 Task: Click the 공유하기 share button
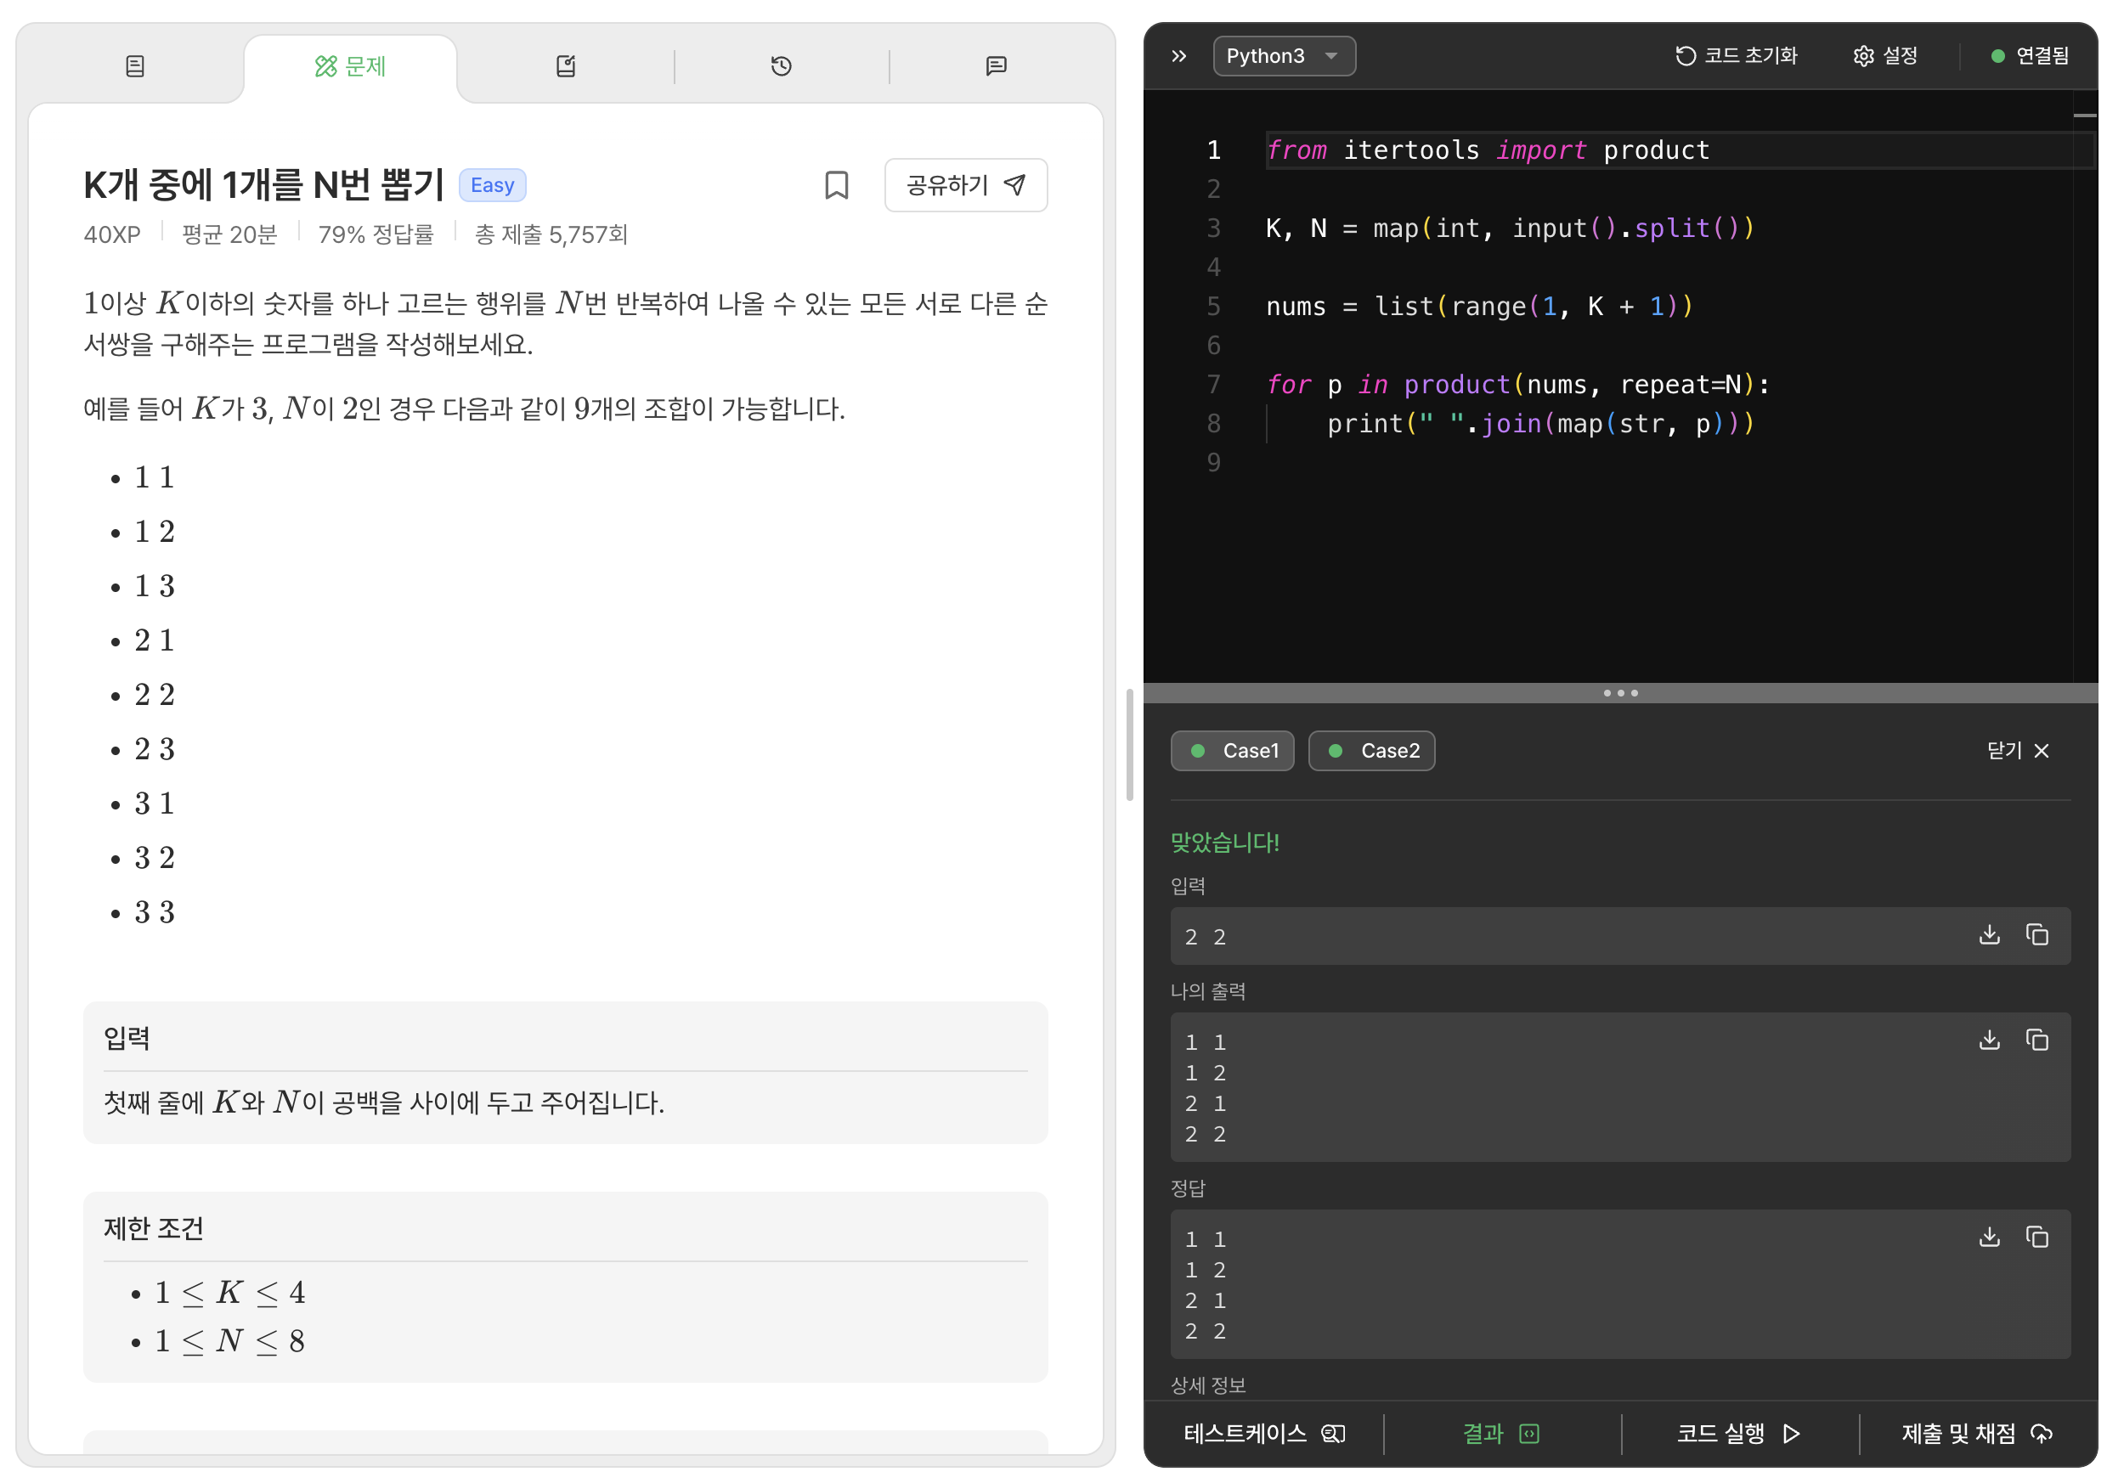965,185
